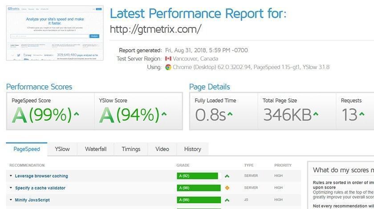Click the What do my scores mean heading

(343, 170)
